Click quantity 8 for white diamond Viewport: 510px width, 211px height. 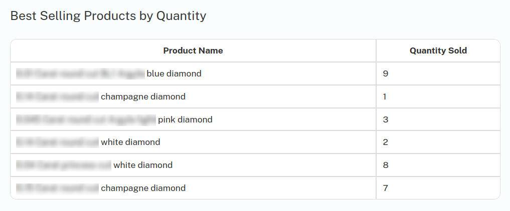click(386, 165)
